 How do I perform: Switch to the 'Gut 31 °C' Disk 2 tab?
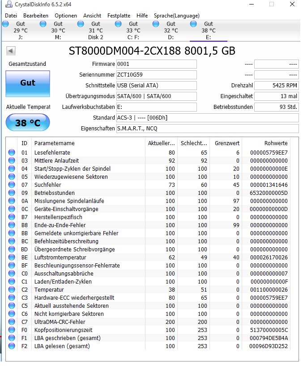coord(96,30)
